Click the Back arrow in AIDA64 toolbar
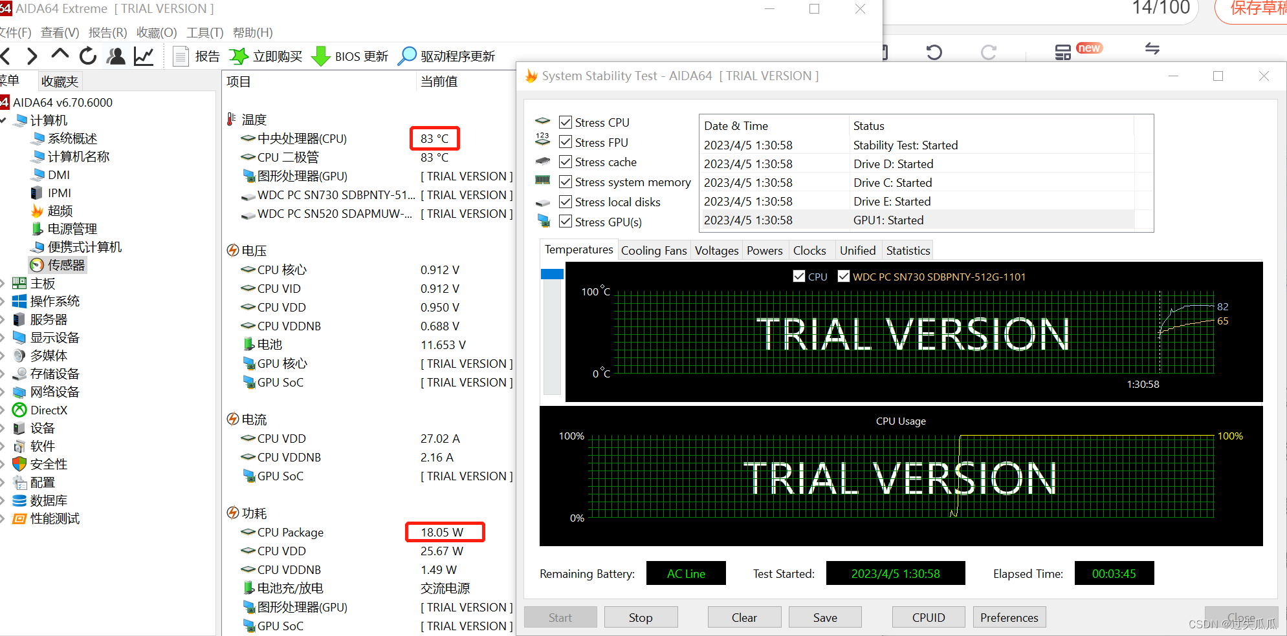The image size is (1287, 636). (x=6, y=56)
